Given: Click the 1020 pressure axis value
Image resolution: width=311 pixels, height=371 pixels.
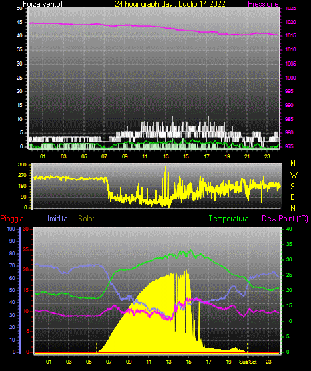Looking at the screenshot, I should (x=290, y=22).
